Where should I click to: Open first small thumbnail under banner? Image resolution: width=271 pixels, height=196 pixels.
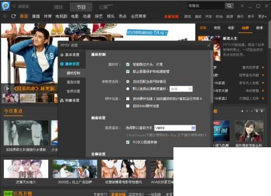(10, 98)
